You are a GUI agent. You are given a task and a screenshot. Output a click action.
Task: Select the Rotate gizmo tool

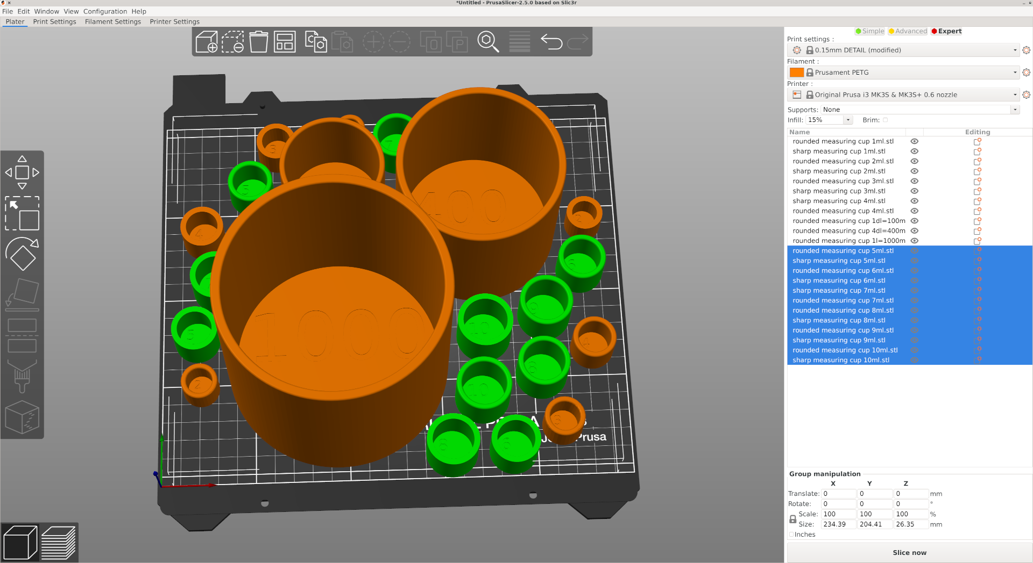tap(22, 254)
